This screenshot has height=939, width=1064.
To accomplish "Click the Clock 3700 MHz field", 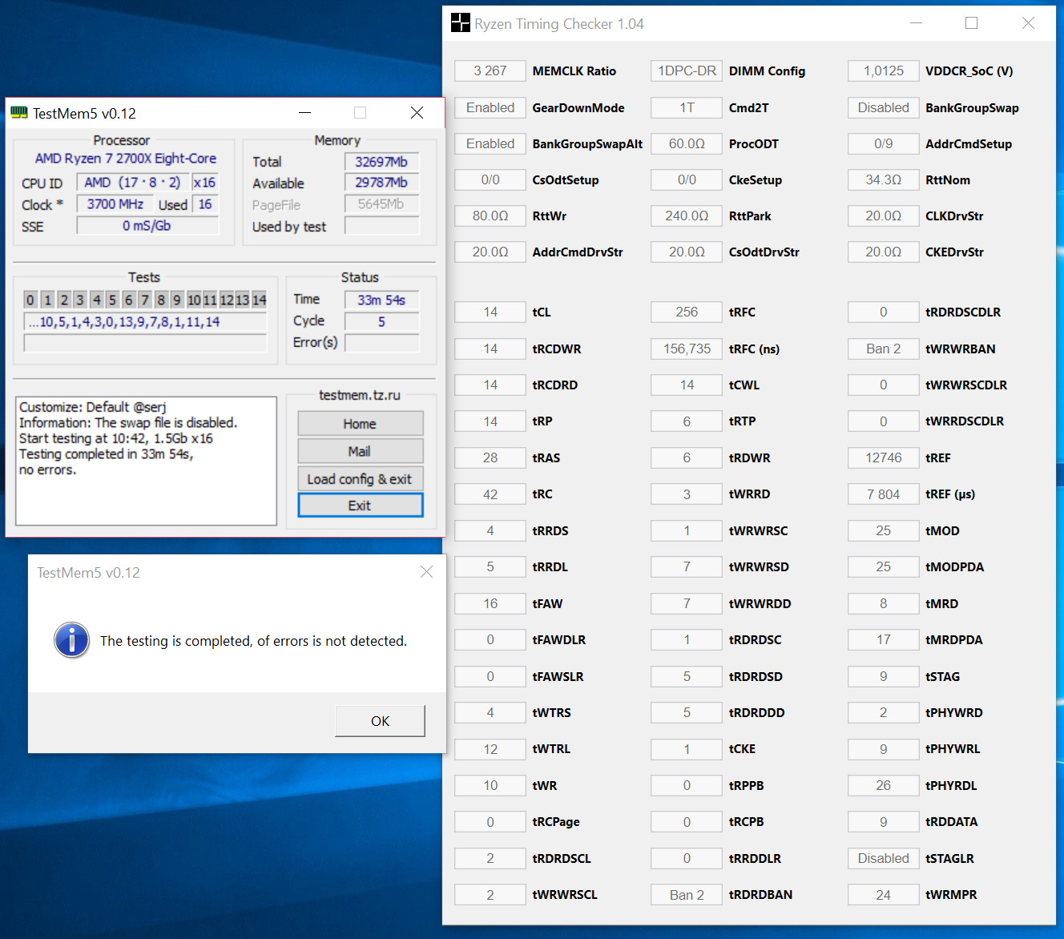I will pos(115,204).
